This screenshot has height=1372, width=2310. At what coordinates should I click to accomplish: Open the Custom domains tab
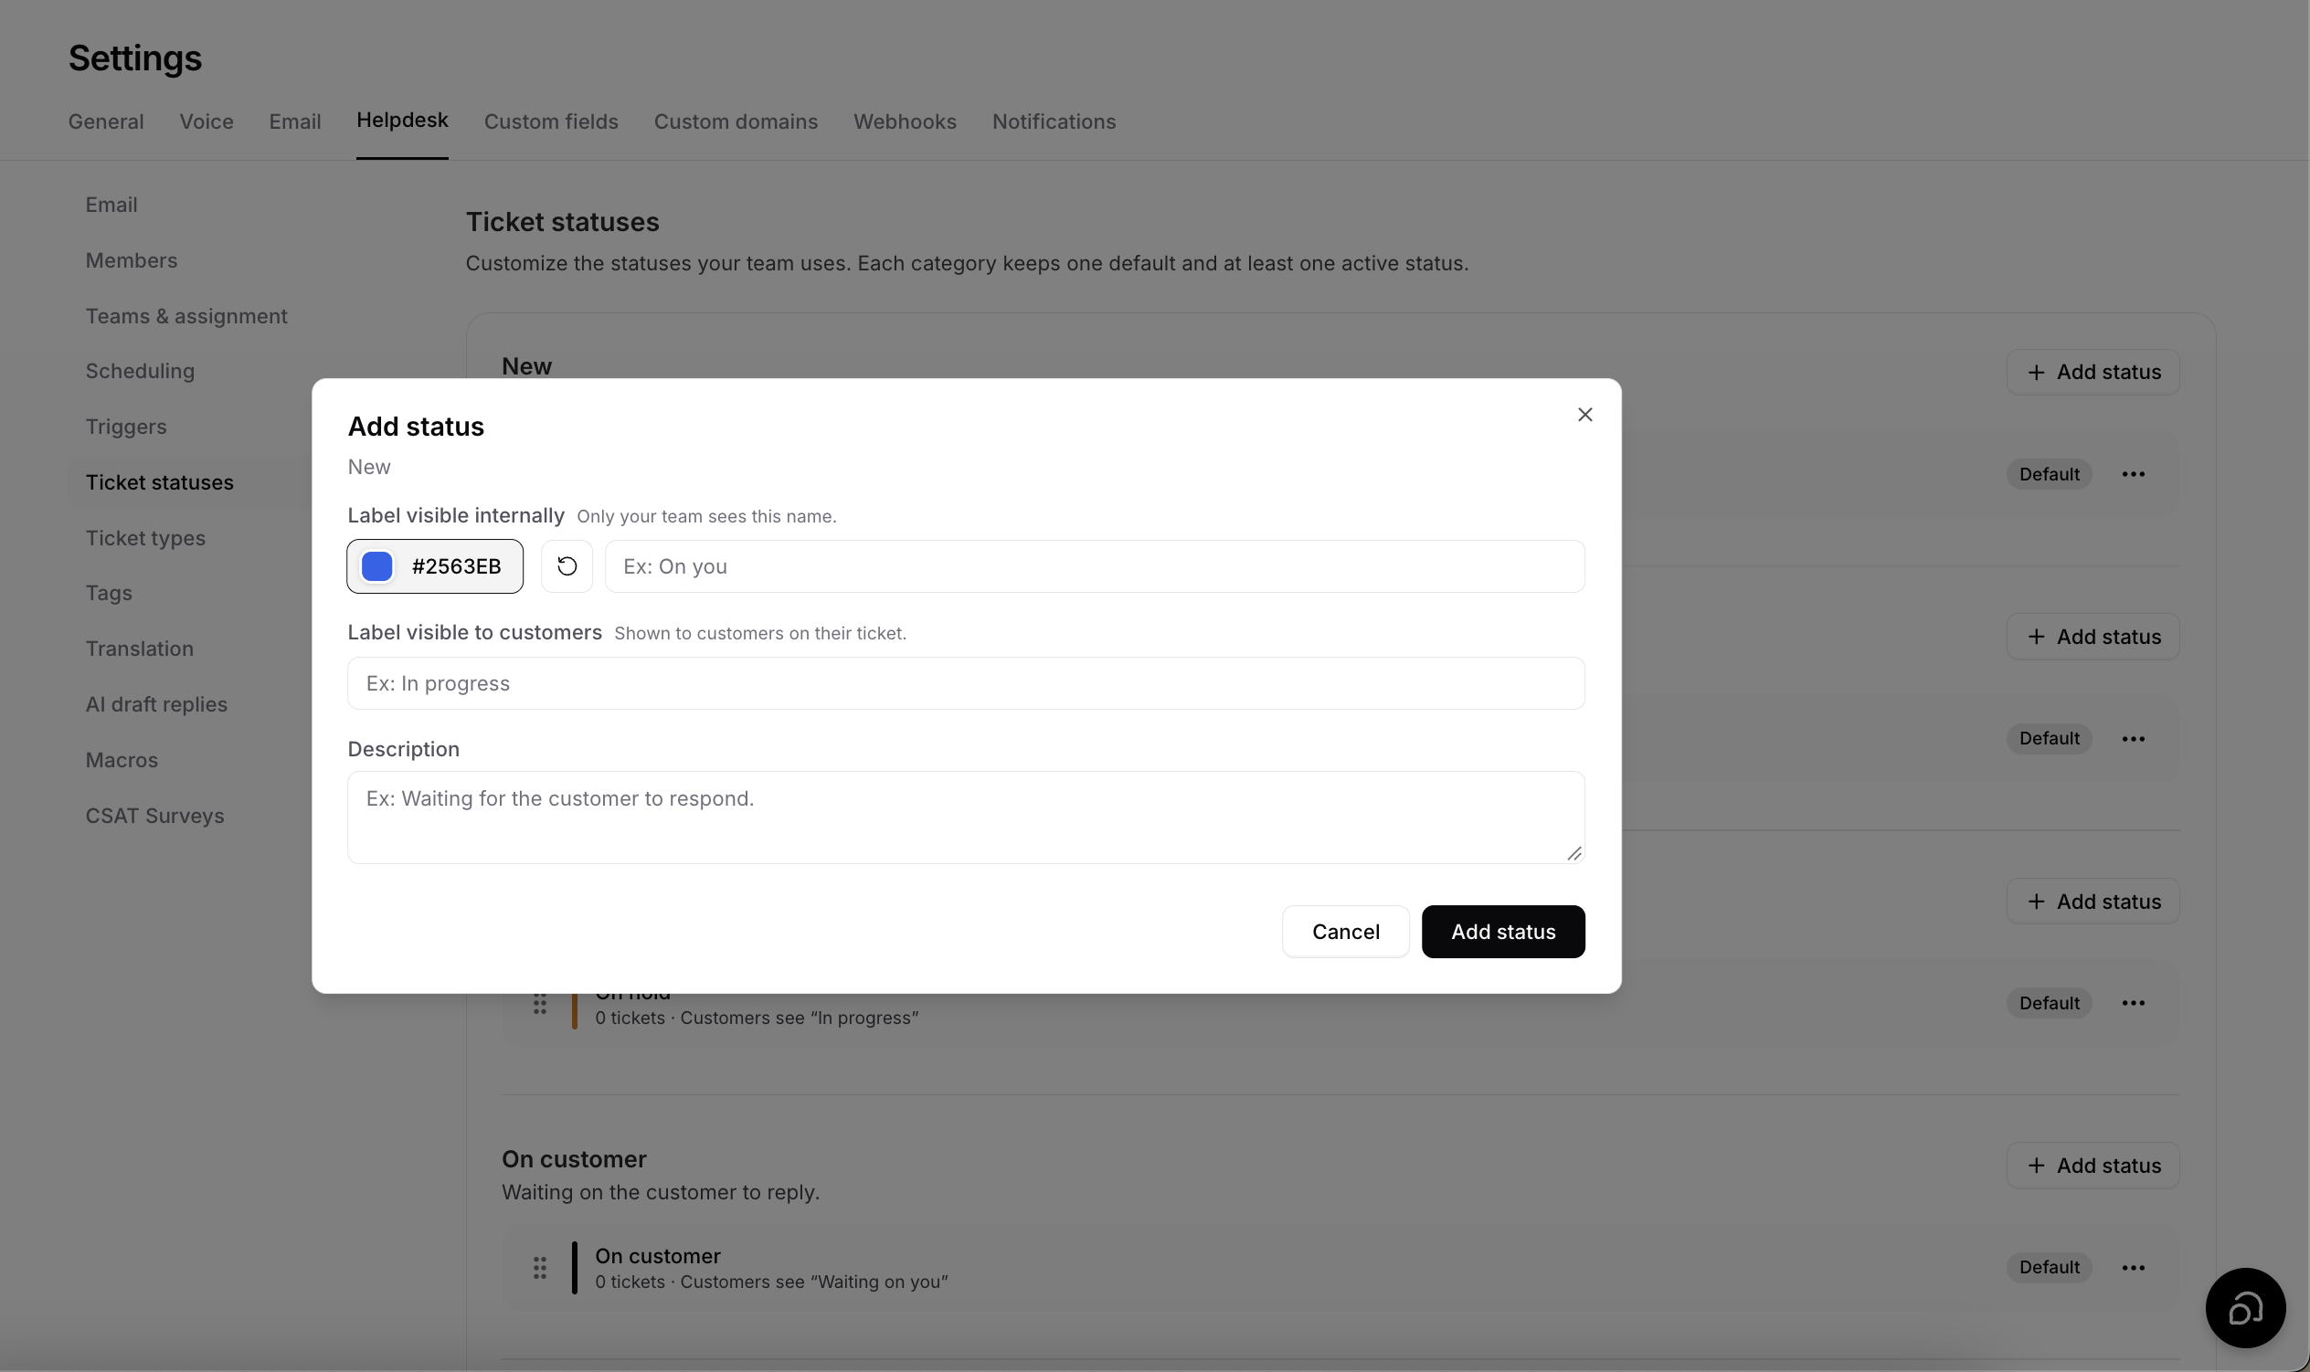(736, 121)
